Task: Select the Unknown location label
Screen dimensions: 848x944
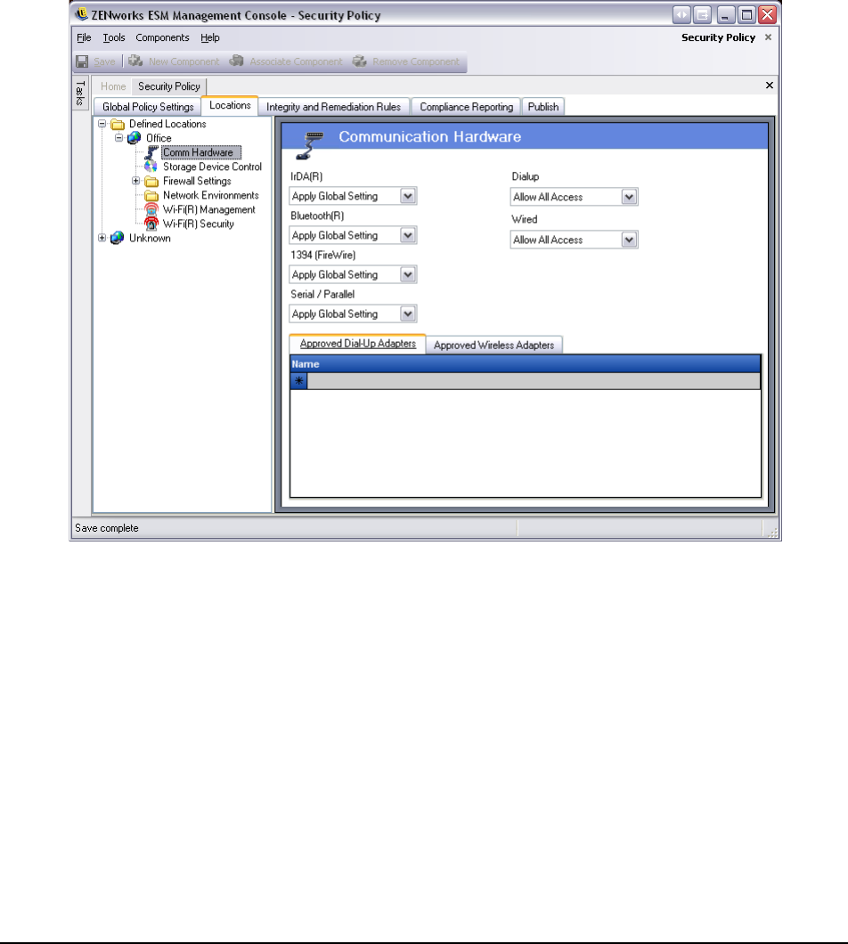Action: (x=150, y=239)
